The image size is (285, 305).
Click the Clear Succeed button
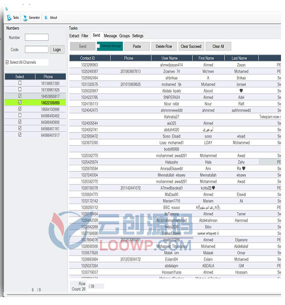(191, 46)
